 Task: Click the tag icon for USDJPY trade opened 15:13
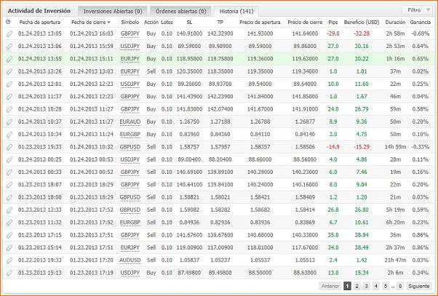click(x=9, y=273)
